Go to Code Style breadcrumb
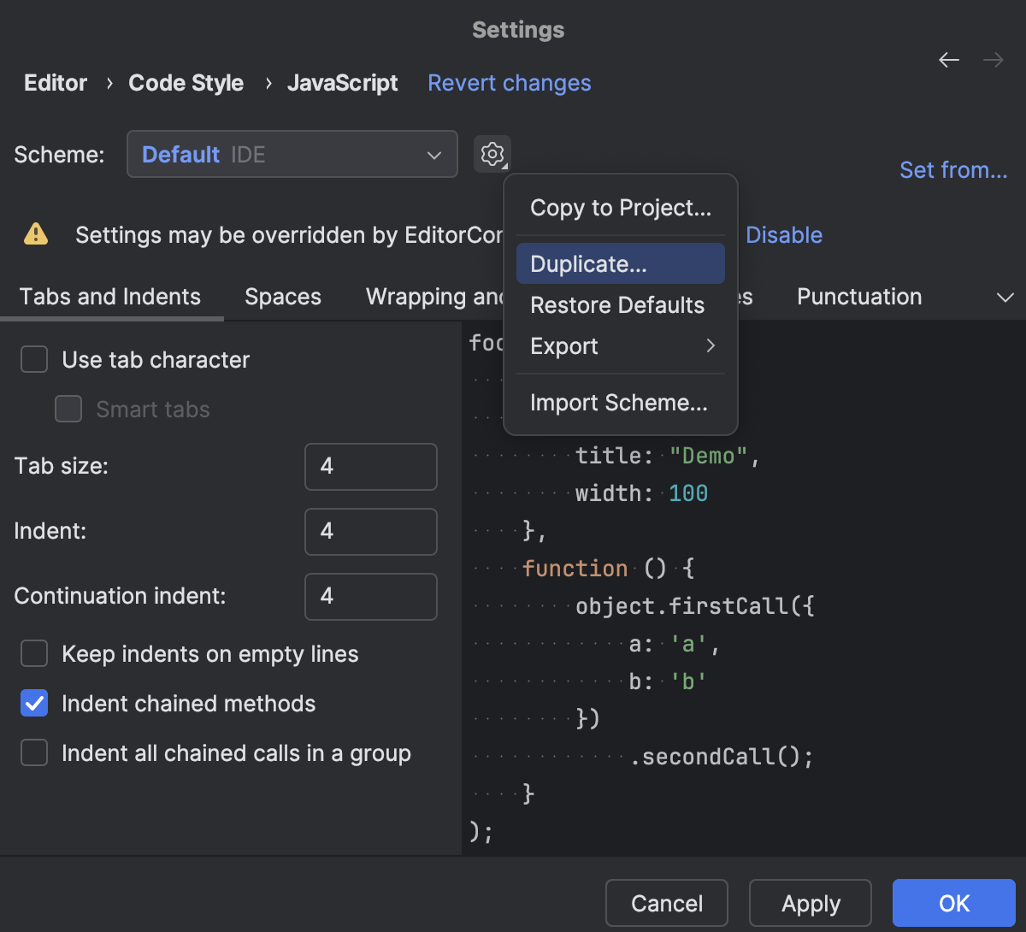 (x=186, y=83)
